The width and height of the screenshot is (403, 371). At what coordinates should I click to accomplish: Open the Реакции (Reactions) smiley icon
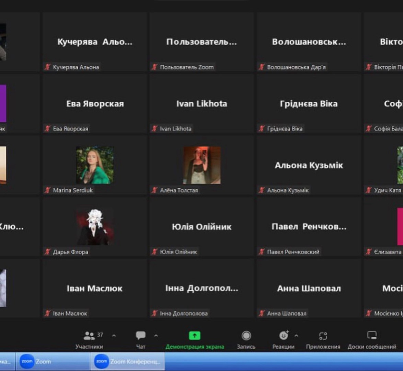point(284,336)
